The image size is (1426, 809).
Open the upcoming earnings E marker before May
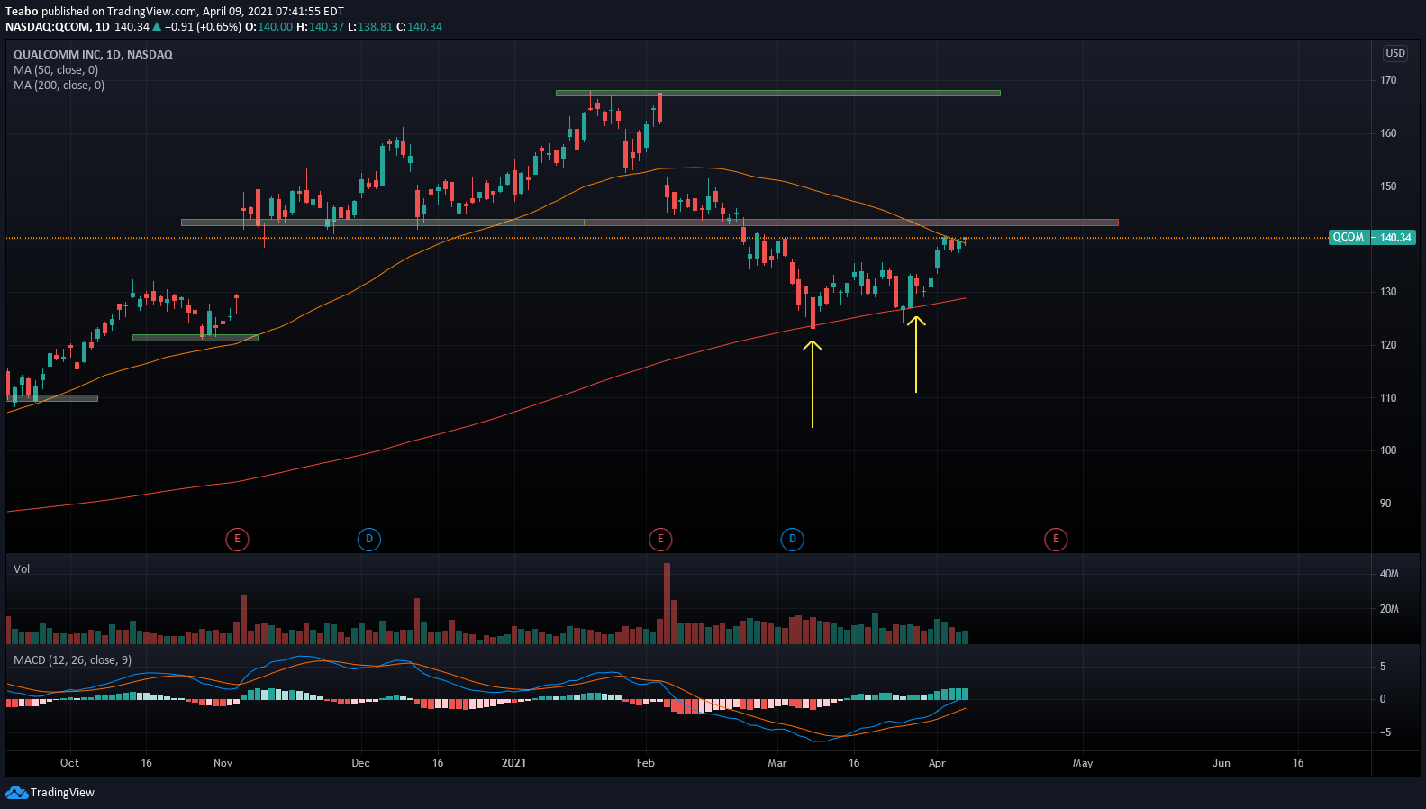[1056, 540]
